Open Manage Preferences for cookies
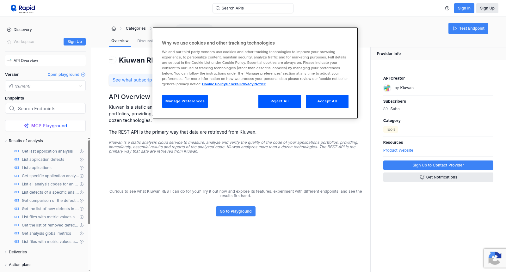 point(185,101)
